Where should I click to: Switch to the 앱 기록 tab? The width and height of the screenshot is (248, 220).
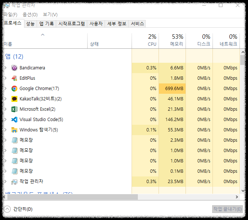[47, 24]
